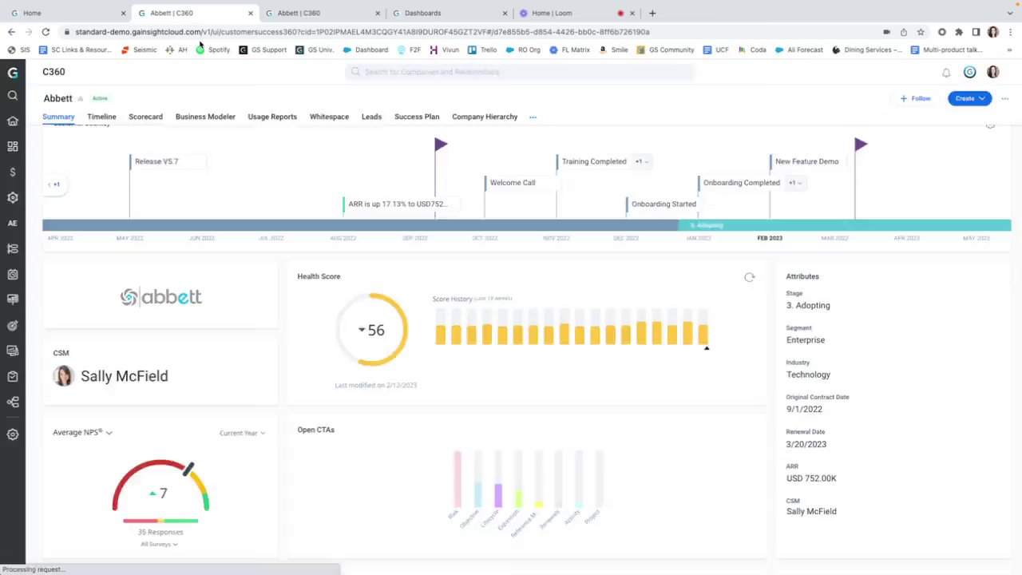
Task: Open the notifications bell icon
Action: (946, 73)
